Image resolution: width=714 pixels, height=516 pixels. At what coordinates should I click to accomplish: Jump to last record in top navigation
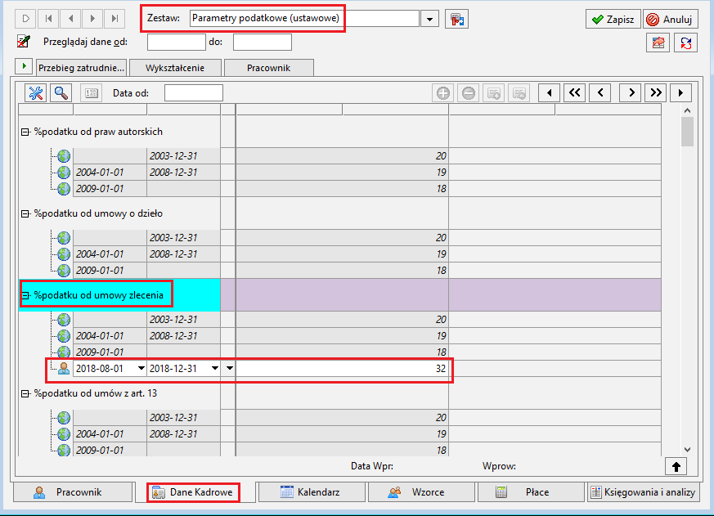(115, 19)
